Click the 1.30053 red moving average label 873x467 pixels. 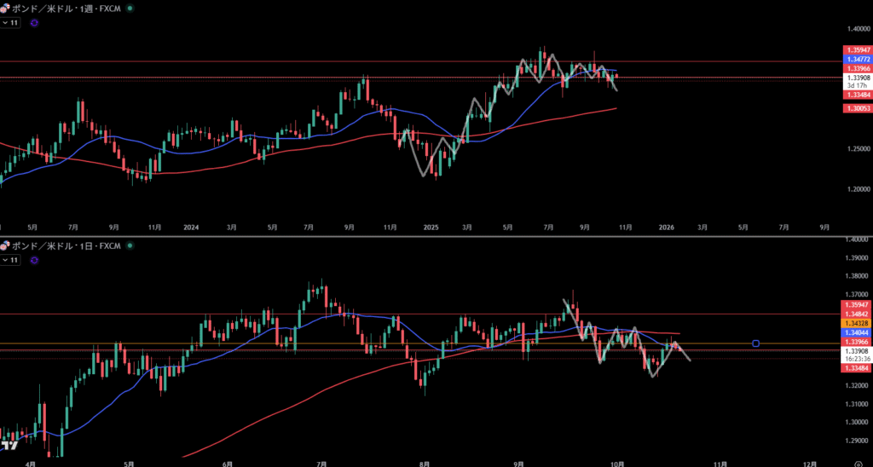pyautogui.click(x=857, y=108)
